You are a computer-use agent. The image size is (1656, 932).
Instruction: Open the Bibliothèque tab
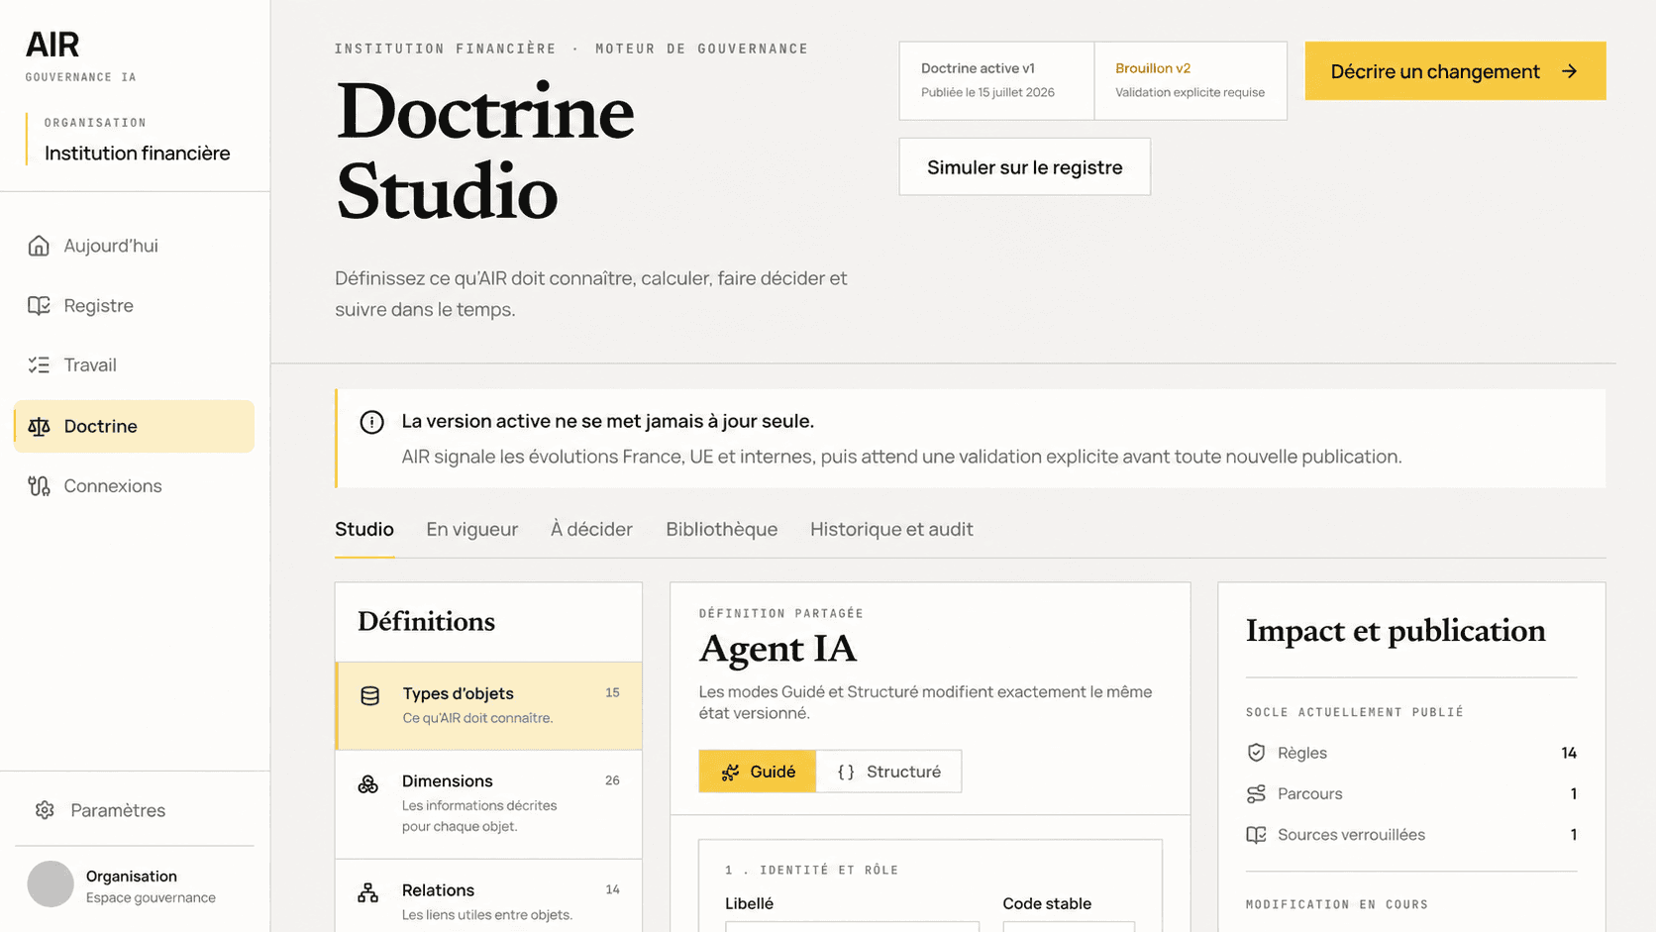[722, 530]
